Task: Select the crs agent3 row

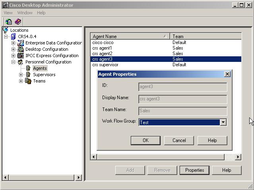Action: (166, 59)
